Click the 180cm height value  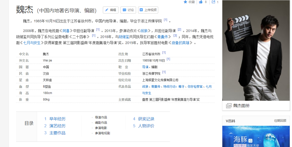click(x=47, y=93)
